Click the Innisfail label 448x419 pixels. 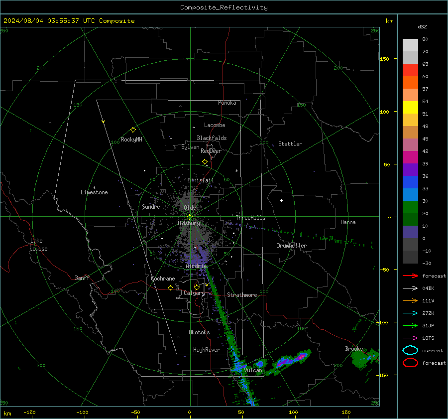[201, 180]
